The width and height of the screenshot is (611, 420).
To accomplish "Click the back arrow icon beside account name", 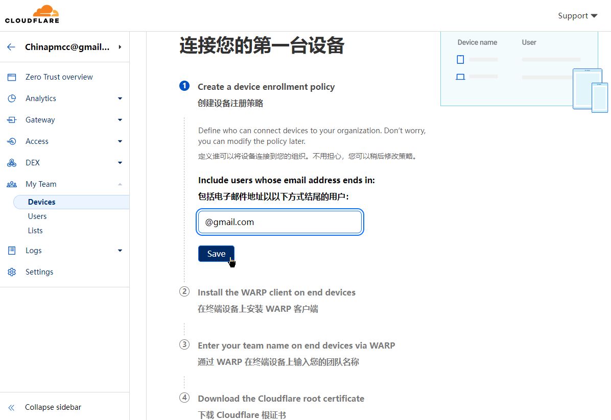I will (x=11, y=47).
